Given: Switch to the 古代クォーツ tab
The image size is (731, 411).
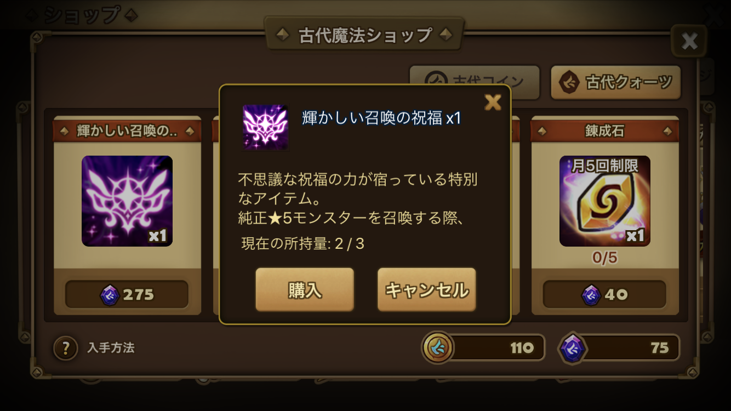Looking at the screenshot, I should 615,83.
